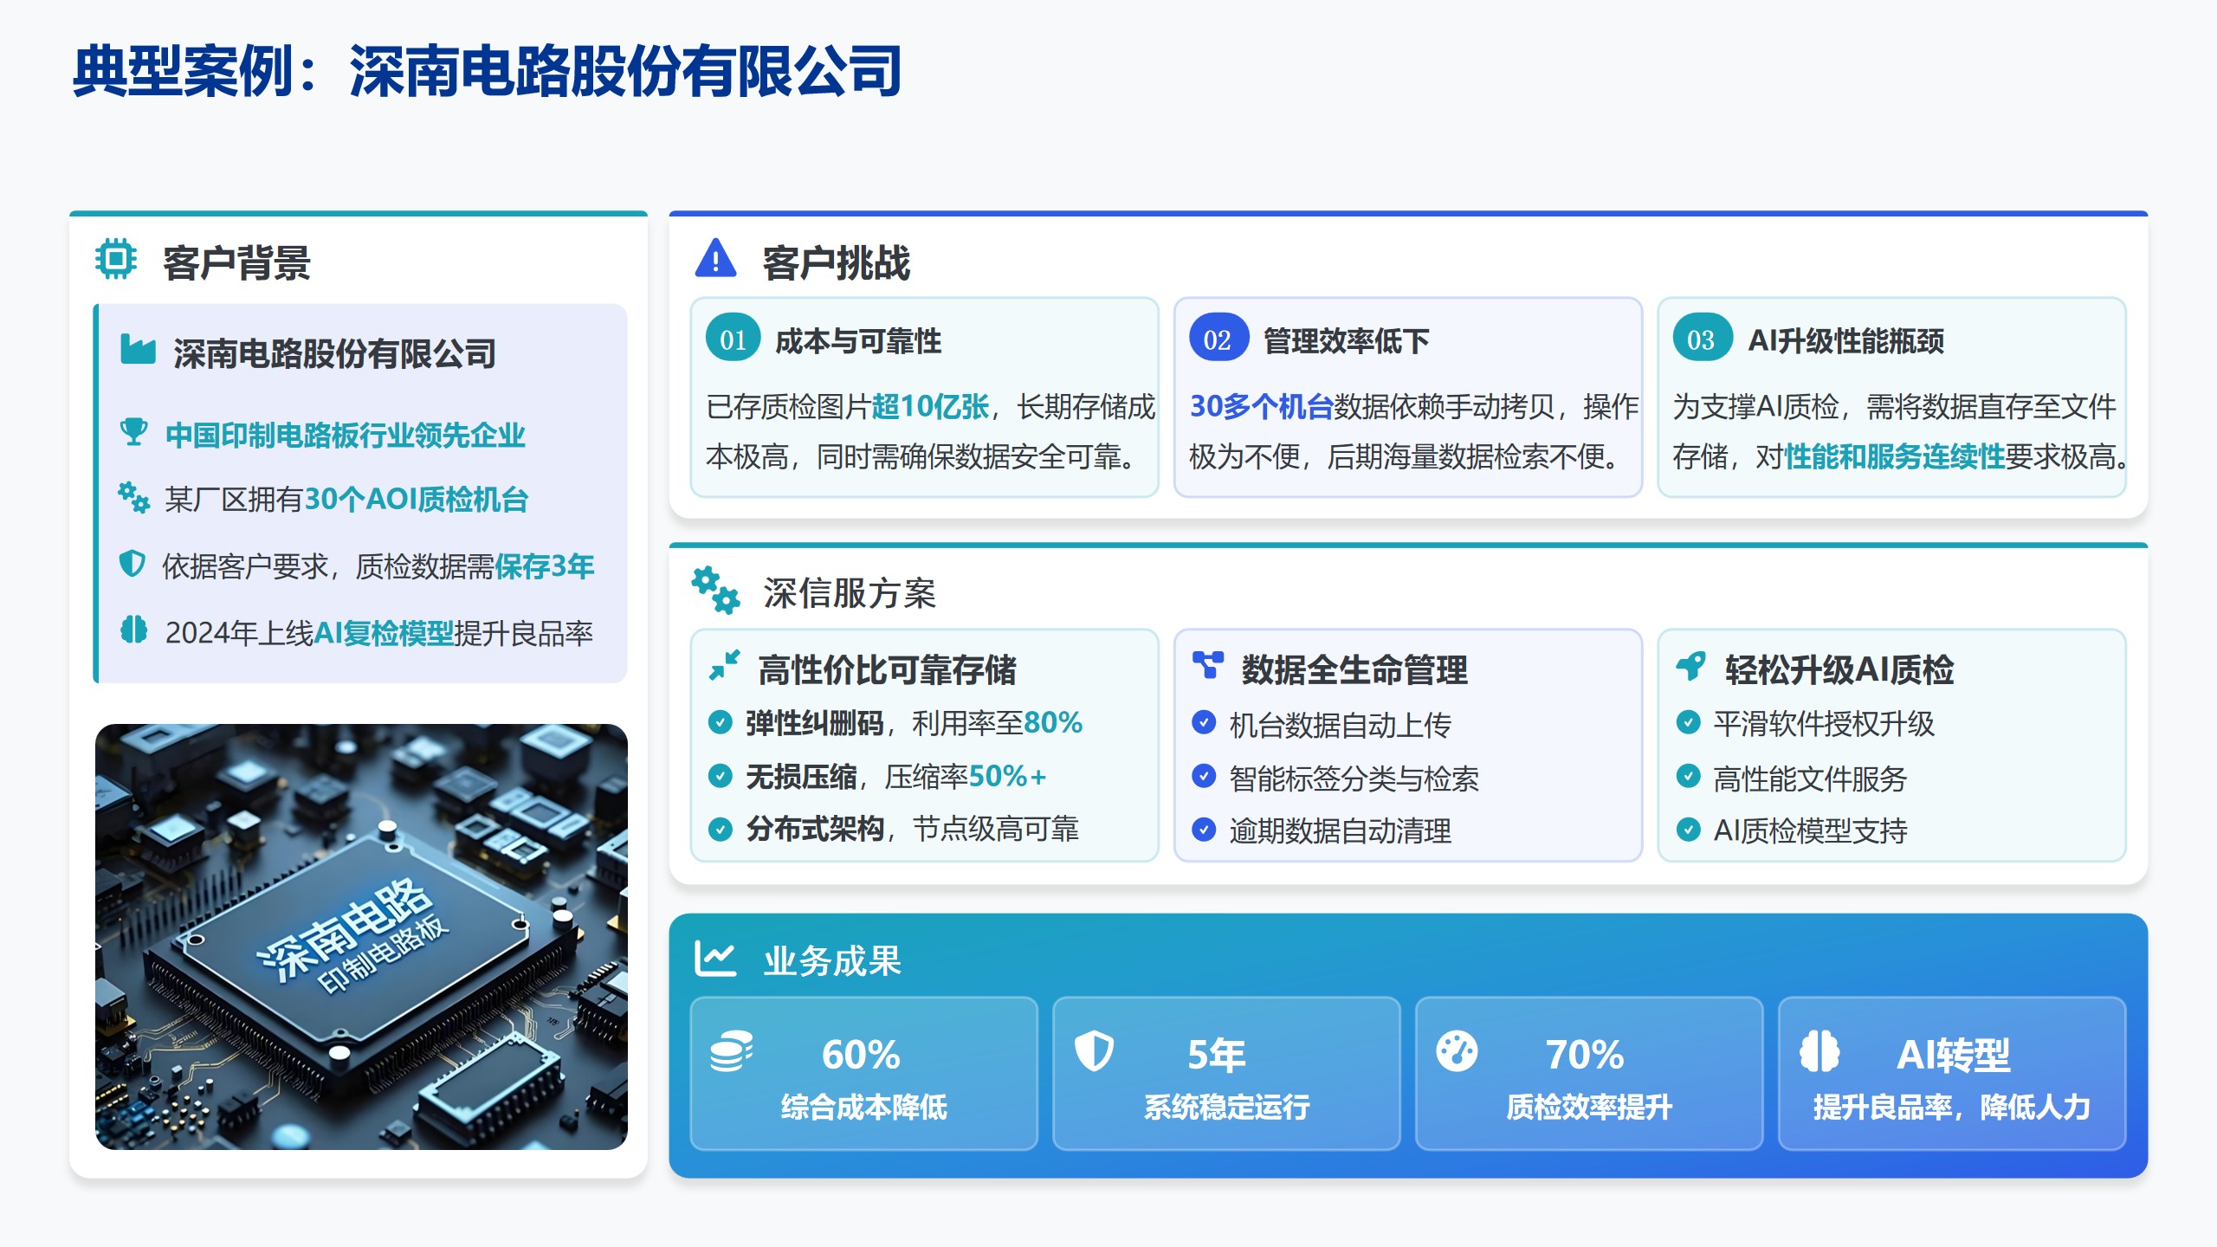Click the 50%+ compression value
This screenshot has width=2217, height=1247.
pos(1008,776)
